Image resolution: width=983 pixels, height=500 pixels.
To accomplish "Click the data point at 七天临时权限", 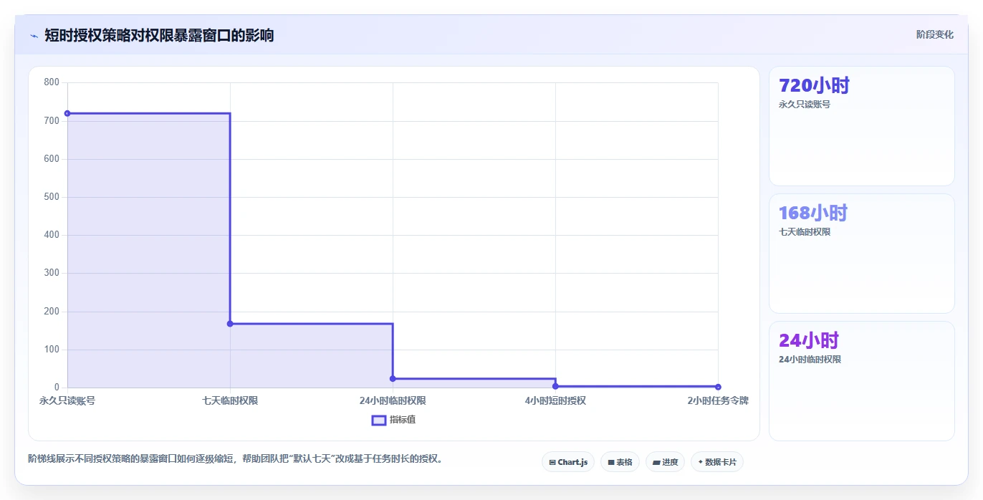I will coord(230,324).
